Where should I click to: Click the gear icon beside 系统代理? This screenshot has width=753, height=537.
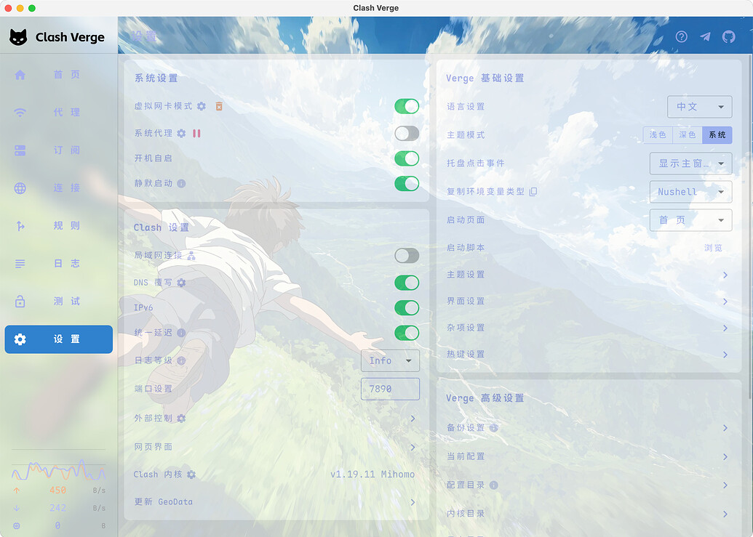click(x=181, y=133)
